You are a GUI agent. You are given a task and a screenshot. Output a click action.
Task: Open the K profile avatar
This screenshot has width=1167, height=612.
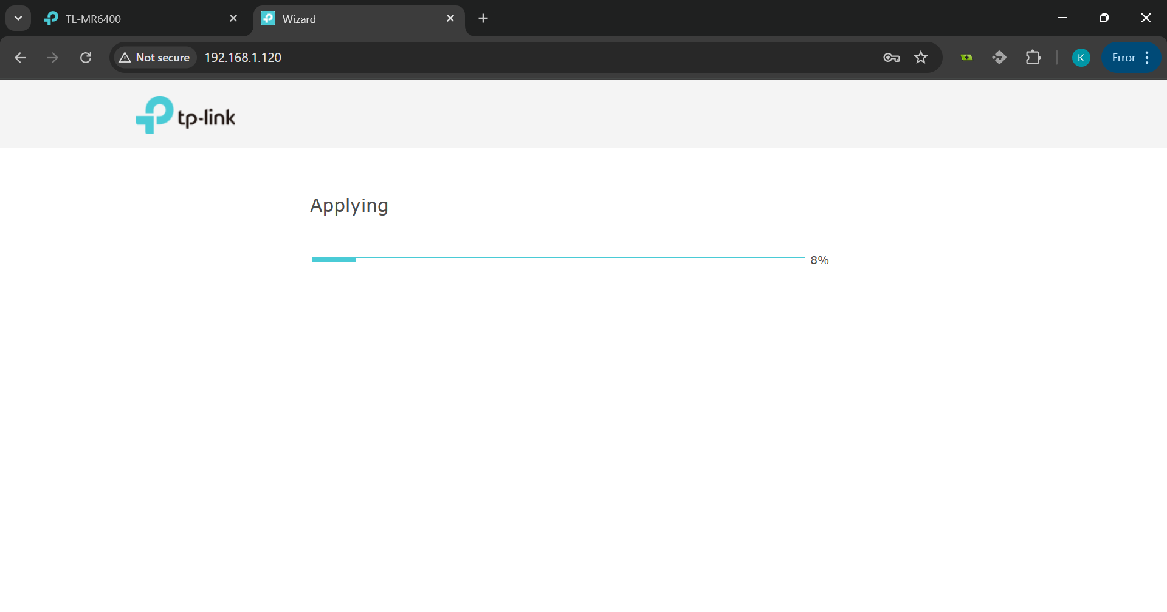(x=1081, y=58)
